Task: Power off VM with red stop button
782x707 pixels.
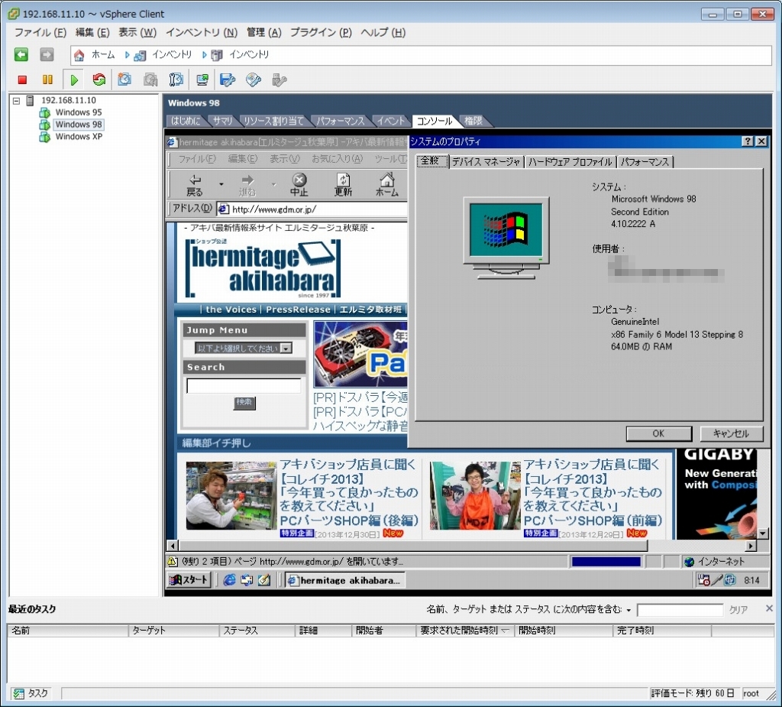Action: 22,80
